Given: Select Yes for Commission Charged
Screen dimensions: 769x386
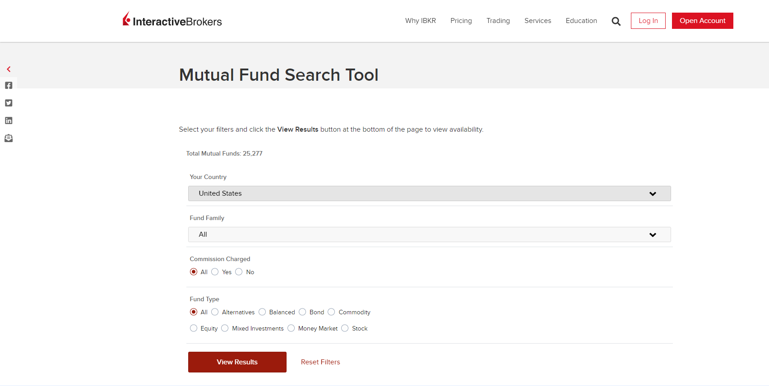Looking at the screenshot, I should pyautogui.click(x=215, y=272).
